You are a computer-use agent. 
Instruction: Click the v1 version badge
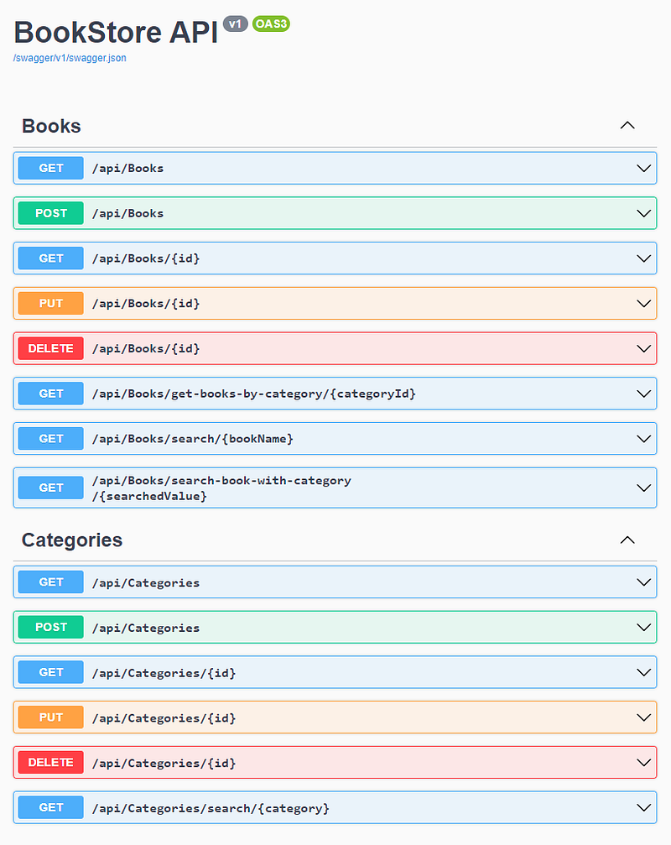236,24
